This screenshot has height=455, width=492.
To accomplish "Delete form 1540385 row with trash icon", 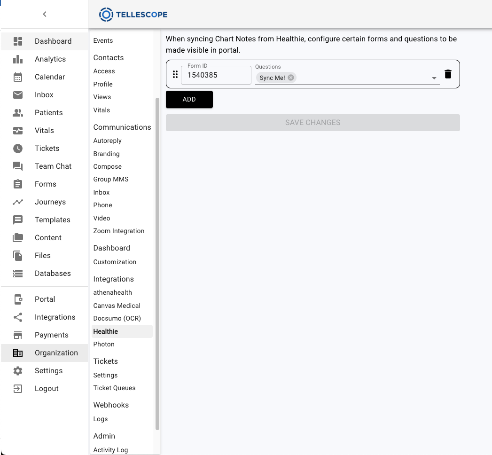I will tap(448, 74).
